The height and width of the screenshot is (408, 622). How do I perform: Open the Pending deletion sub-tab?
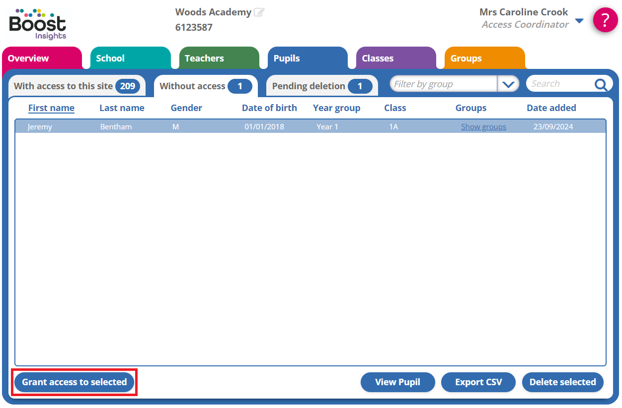pyautogui.click(x=321, y=86)
